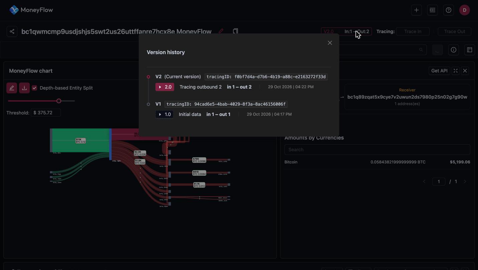This screenshot has width=478, height=270.
Task: Click the Bitcoin currency row
Action: [x=377, y=162]
